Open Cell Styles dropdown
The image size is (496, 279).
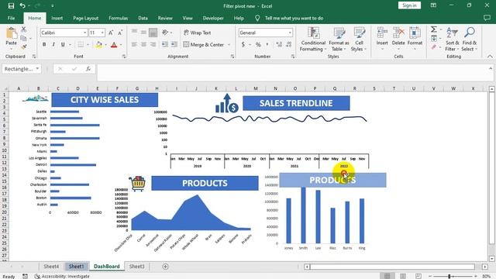[x=359, y=40]
